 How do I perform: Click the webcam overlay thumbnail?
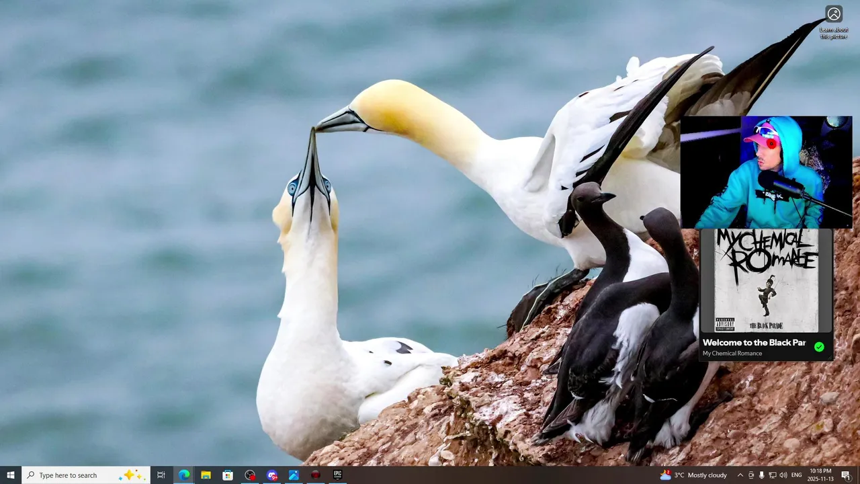pos(767,172)
